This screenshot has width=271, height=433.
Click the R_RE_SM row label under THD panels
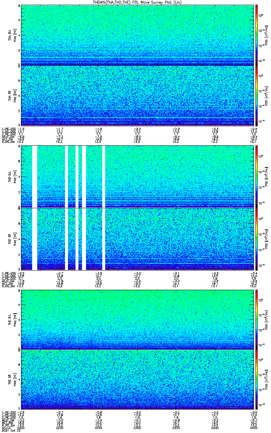8,286
